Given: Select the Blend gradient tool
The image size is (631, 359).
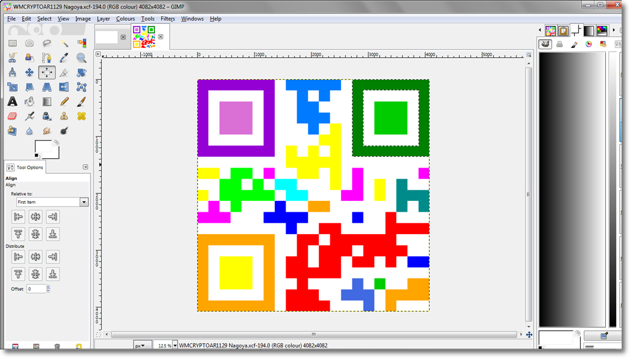Looking at the screenshot, I should (47, 102).
